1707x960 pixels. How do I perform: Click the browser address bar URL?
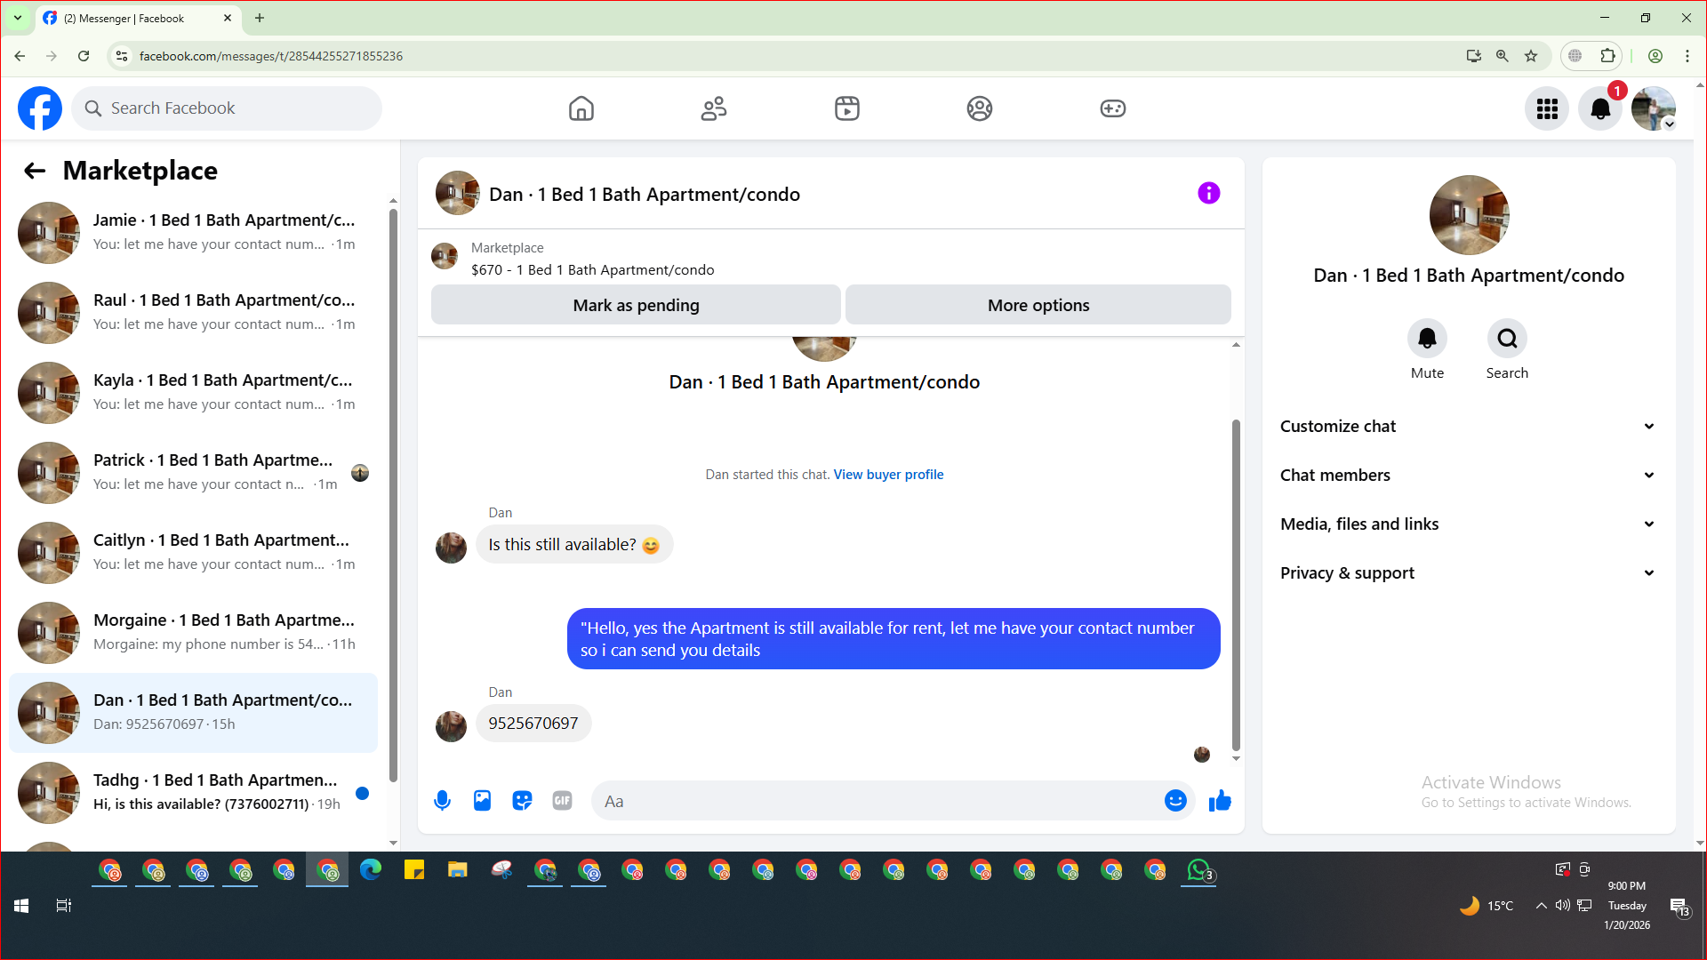(271, 56)
